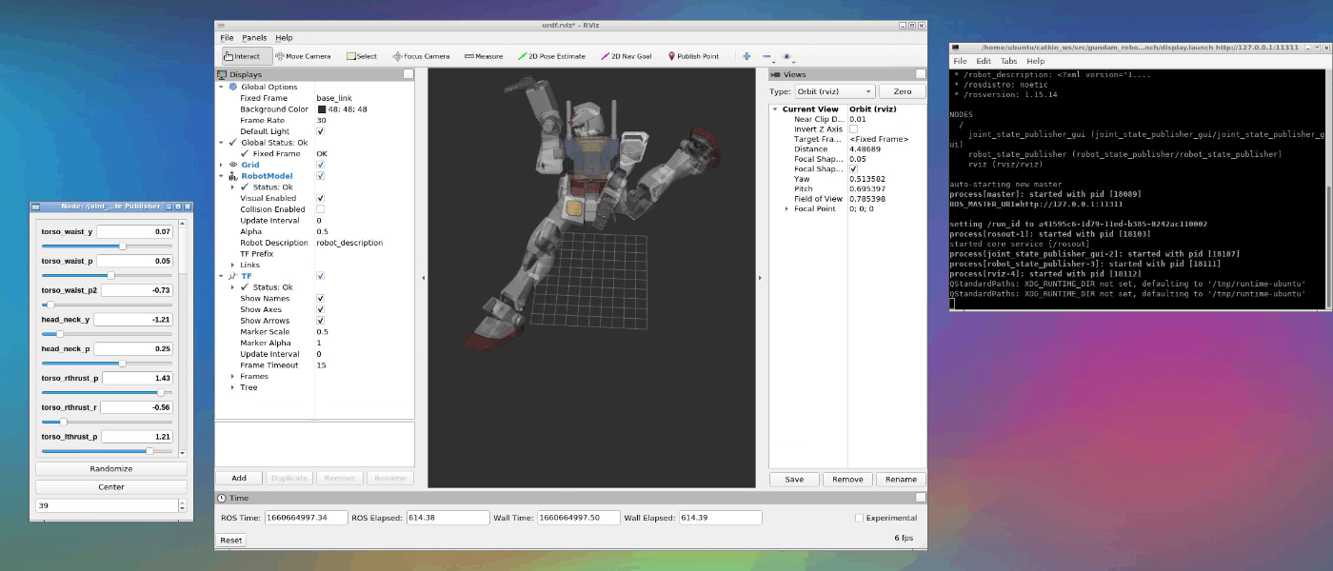Toggle Visual Enabled checkbox
Screen dimensions: 1333x571
320,198
